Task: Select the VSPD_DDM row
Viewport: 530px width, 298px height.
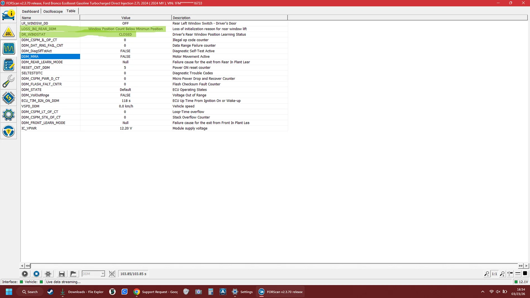Action: click(154, 106)
